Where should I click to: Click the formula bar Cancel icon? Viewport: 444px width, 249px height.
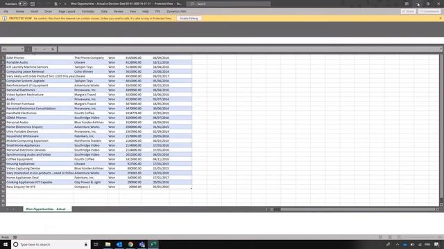(36, 49)
